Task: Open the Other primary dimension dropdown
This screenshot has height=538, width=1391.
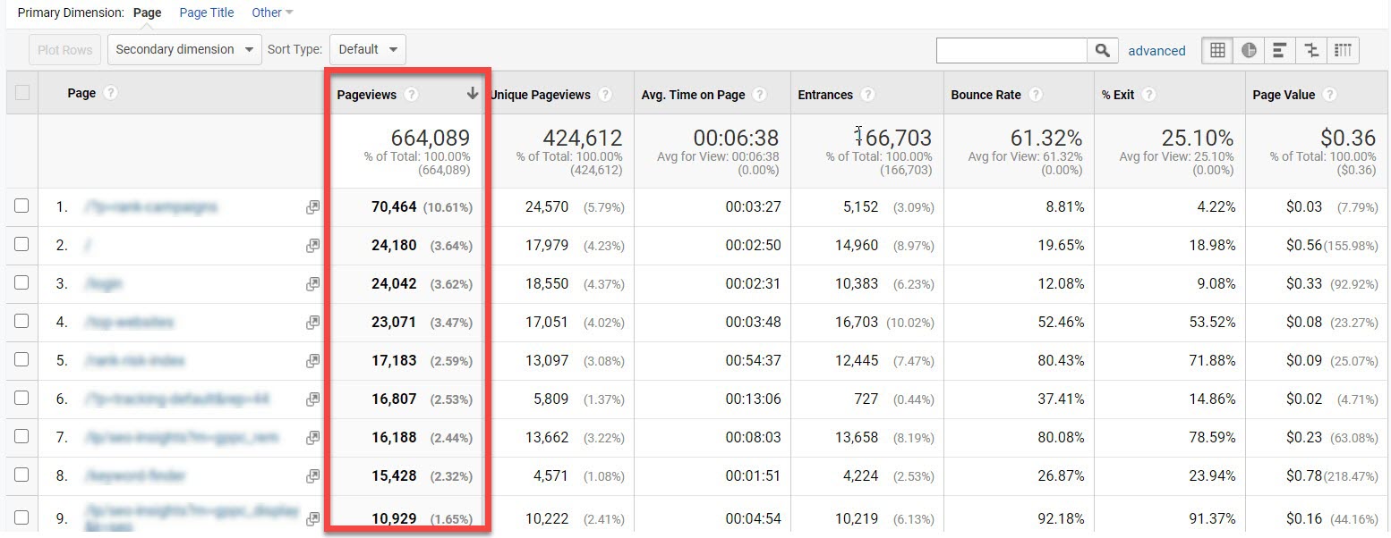Action: click(272, 13)
